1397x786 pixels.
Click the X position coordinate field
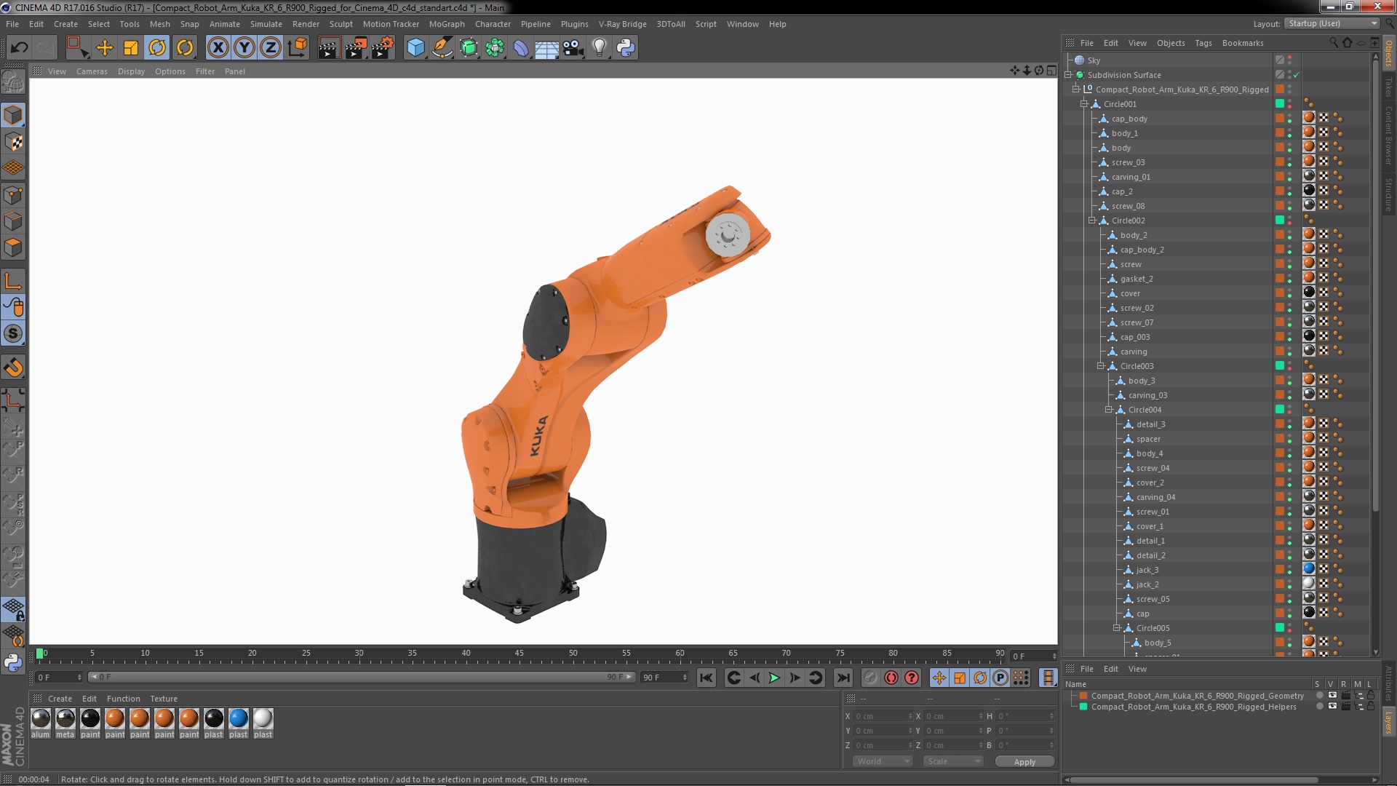883,716
